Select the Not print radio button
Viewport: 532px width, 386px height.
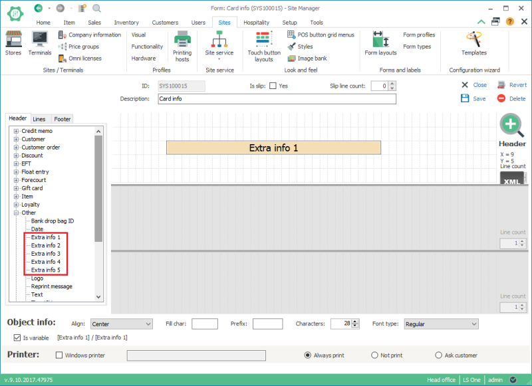pos(374,355)
